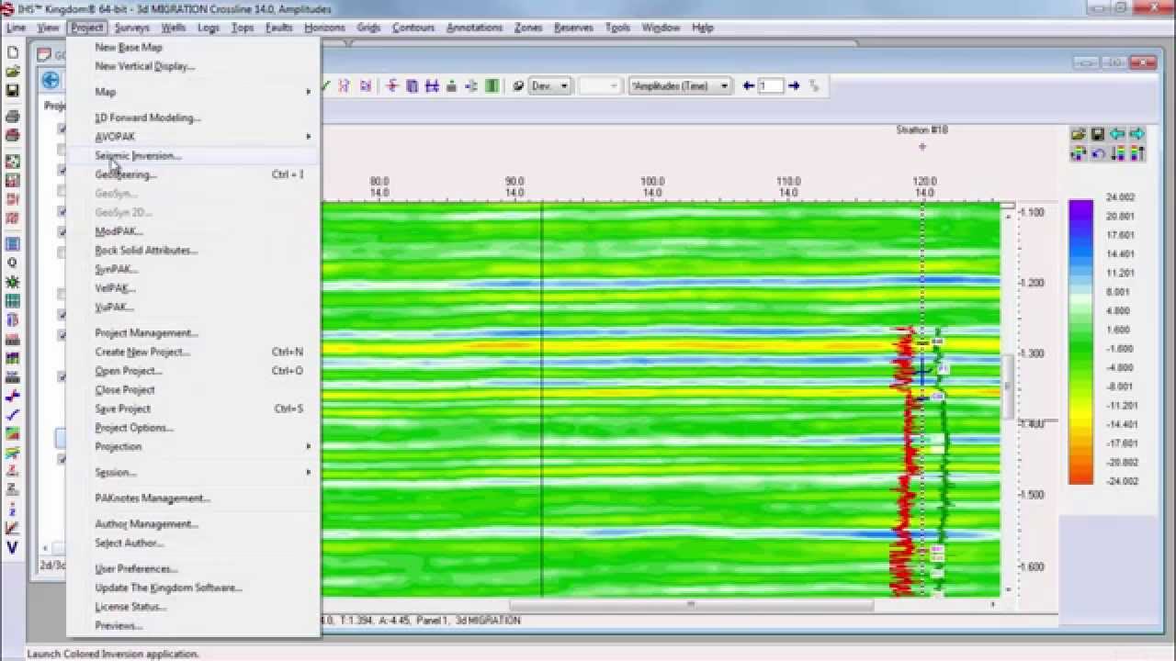
Task: Open VuPAK from Project menu
Action: coord(114,307)
